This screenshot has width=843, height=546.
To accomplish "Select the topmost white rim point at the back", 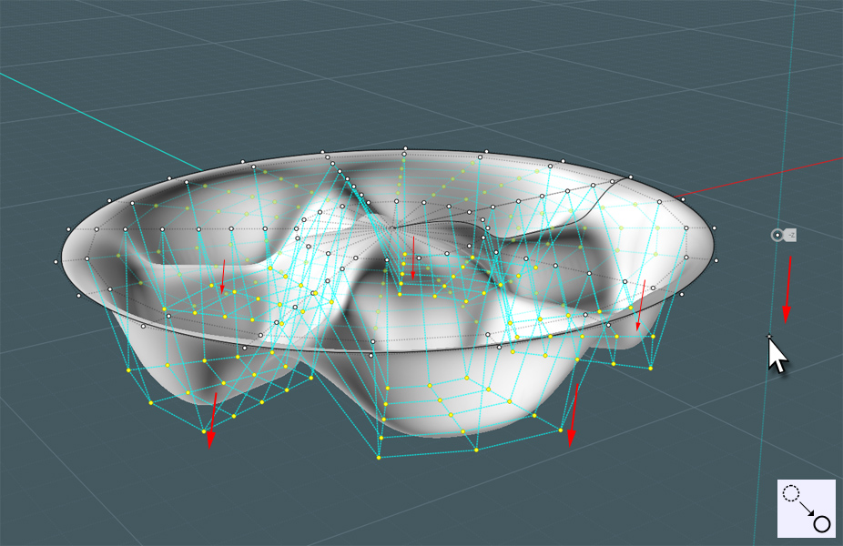I will pos(405,148).
